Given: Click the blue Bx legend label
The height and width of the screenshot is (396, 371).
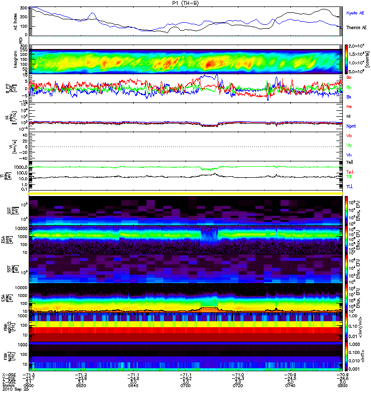Looking at the screenshot, I should pyautogui.click(x=349, y=97).
